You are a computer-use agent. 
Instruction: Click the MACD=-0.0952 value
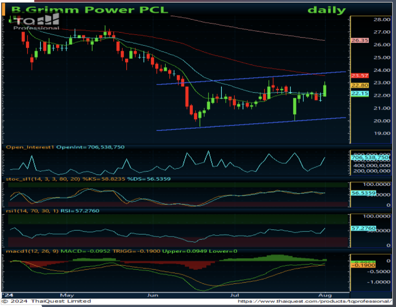point(85,251)
